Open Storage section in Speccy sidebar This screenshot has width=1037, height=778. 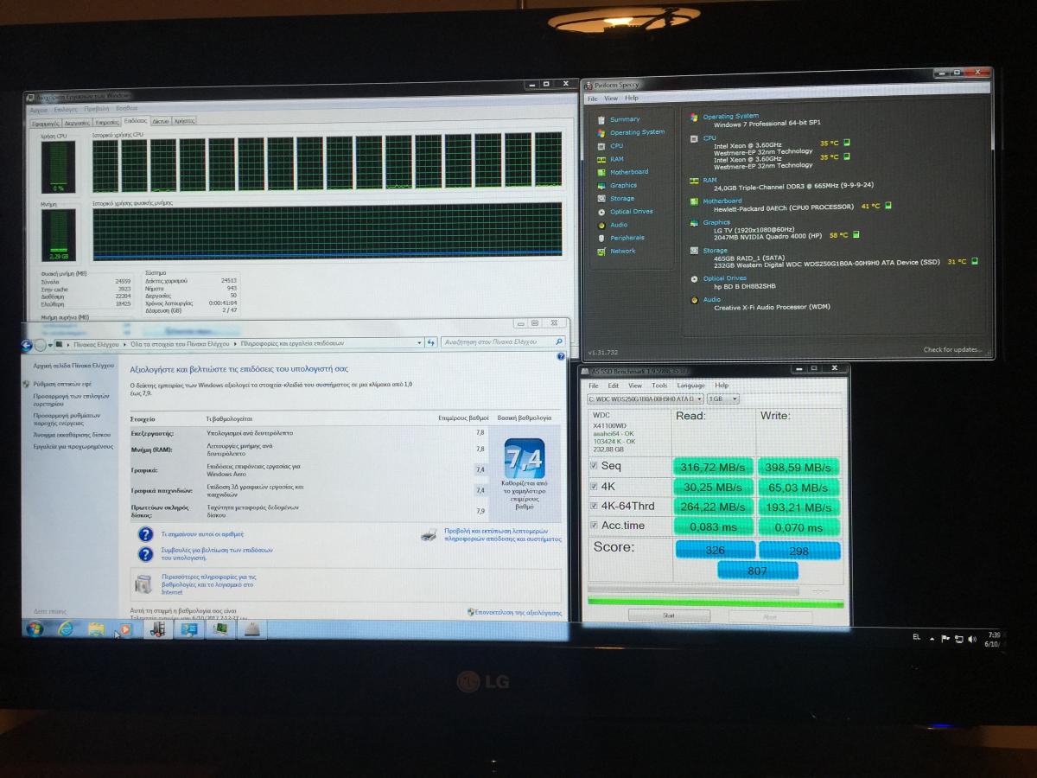(621, 199)
